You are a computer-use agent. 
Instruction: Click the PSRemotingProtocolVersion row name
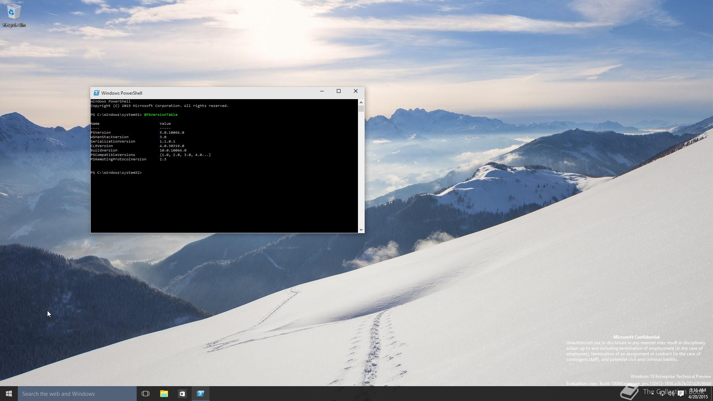coord(118,159)
